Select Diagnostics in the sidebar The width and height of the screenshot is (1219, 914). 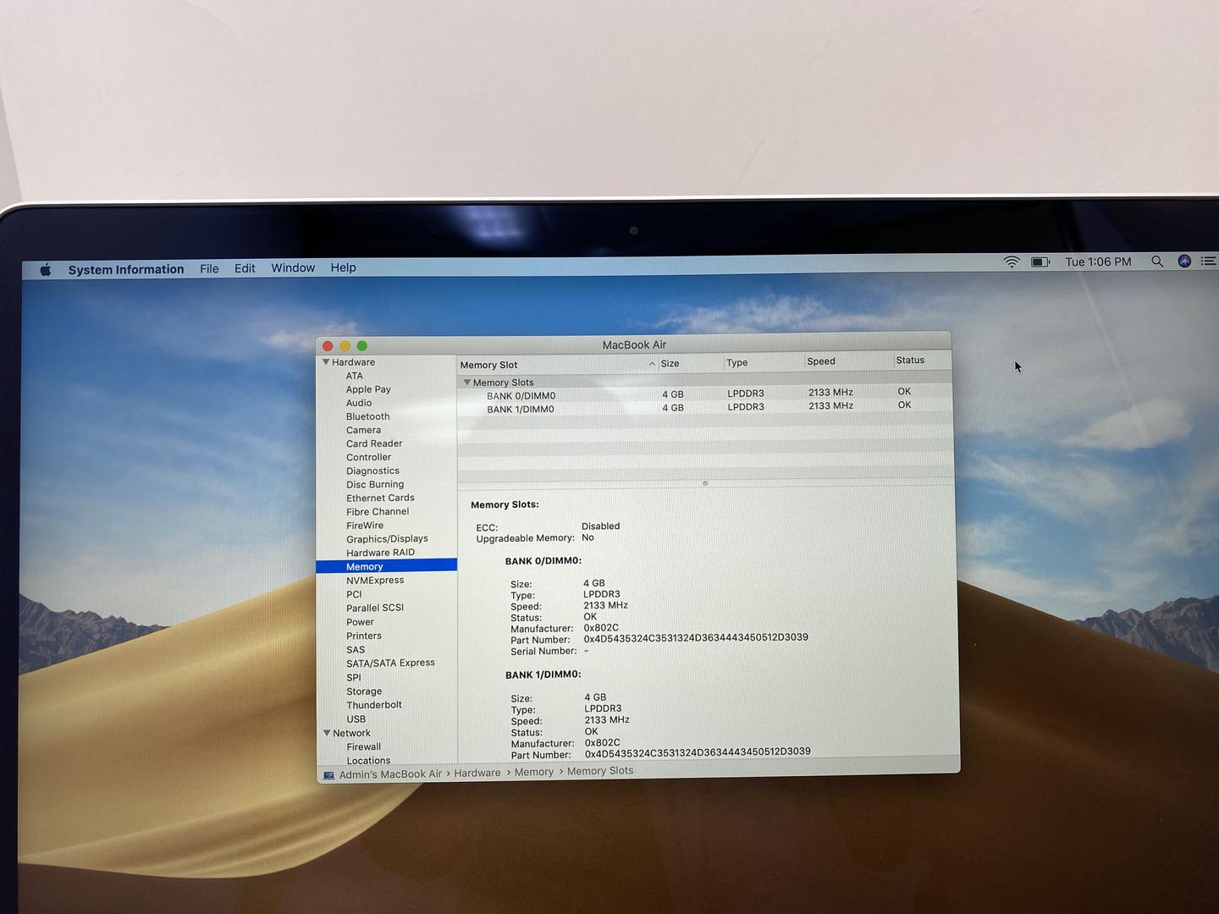tap(372, 471)
